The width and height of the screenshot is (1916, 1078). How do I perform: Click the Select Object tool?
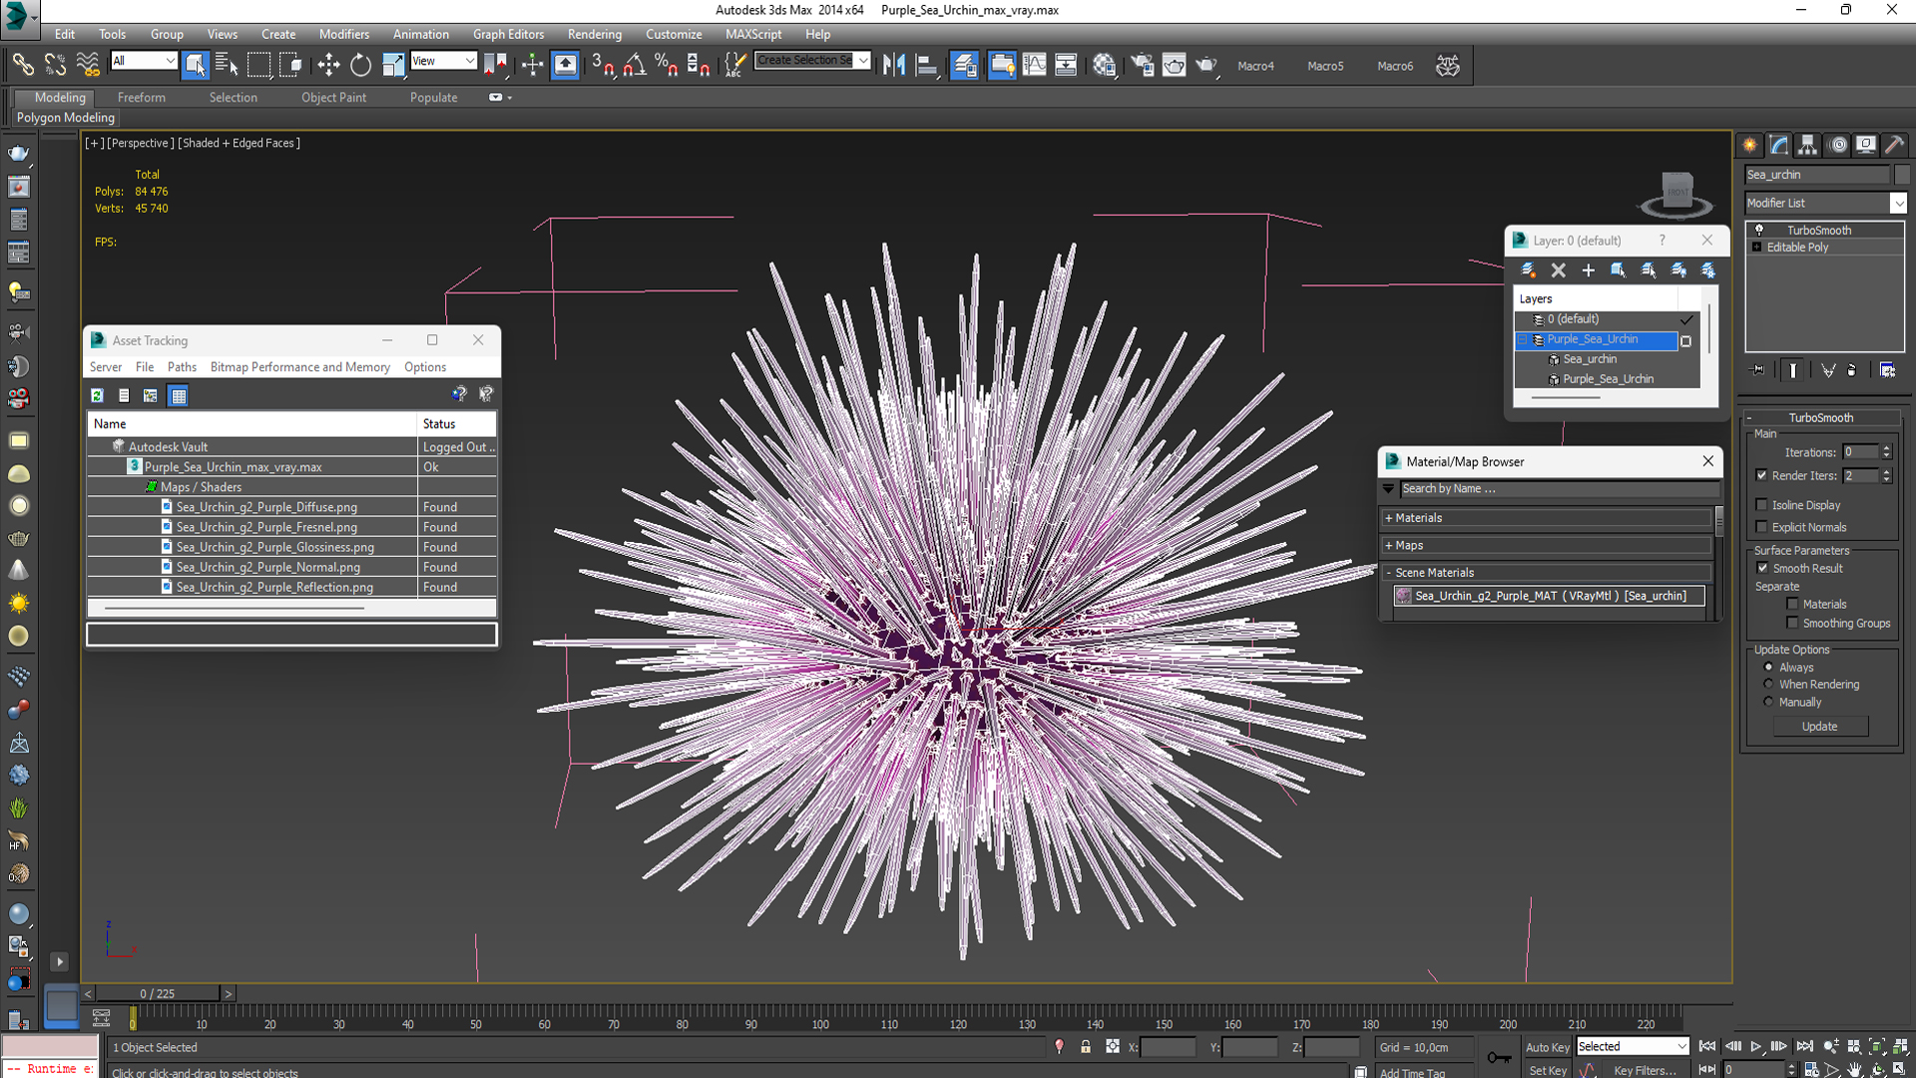(196, 65)
